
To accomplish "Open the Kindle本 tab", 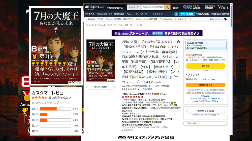I will (x=91, y=19).
